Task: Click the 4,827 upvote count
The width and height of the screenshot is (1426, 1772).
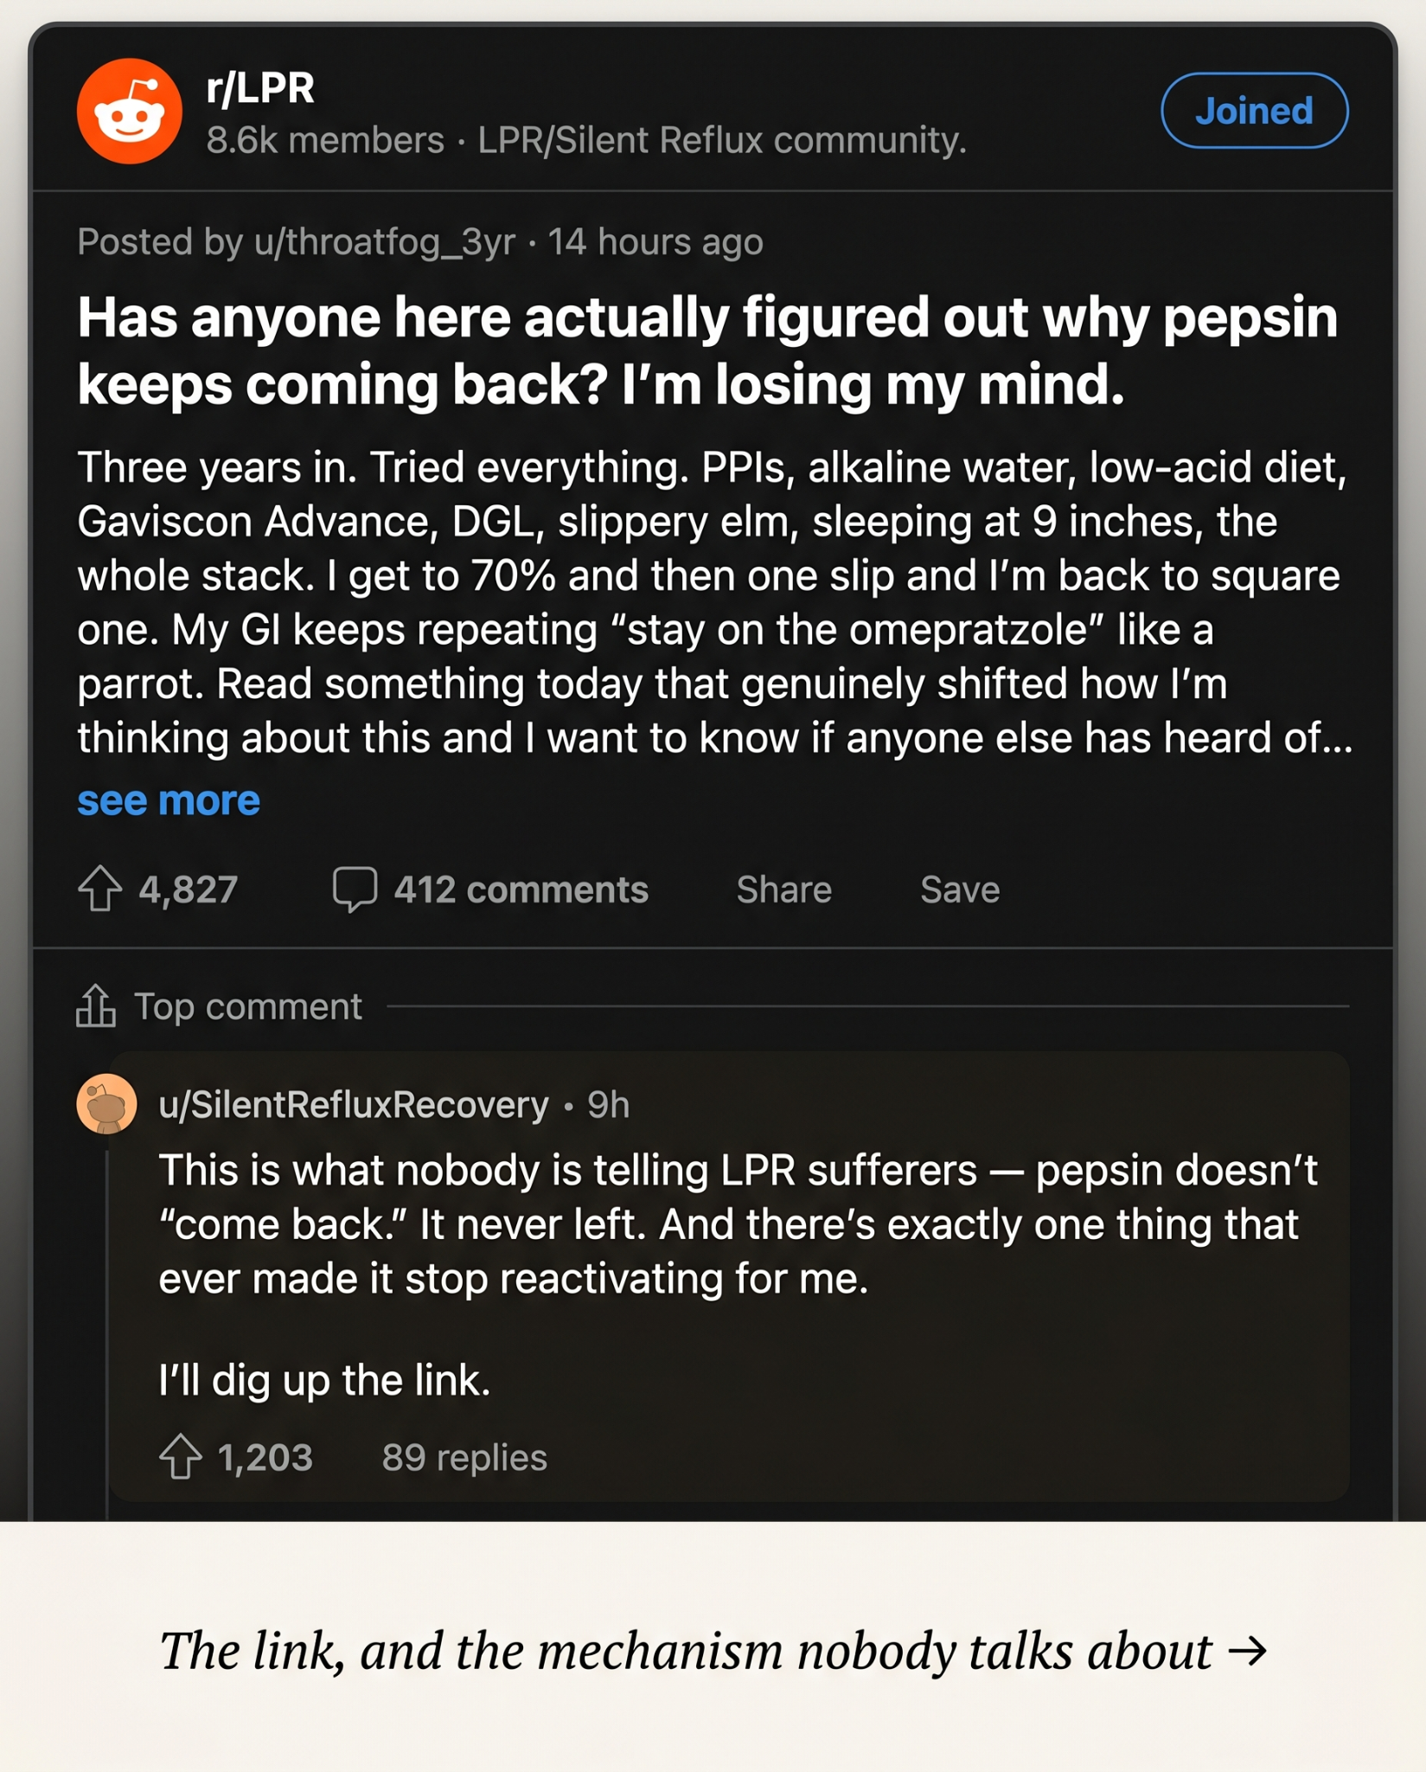Action: pos(189,889)
